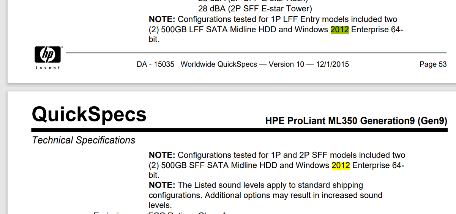
Task: Click the large QuickSpecs heading
Action: (89, 114)
